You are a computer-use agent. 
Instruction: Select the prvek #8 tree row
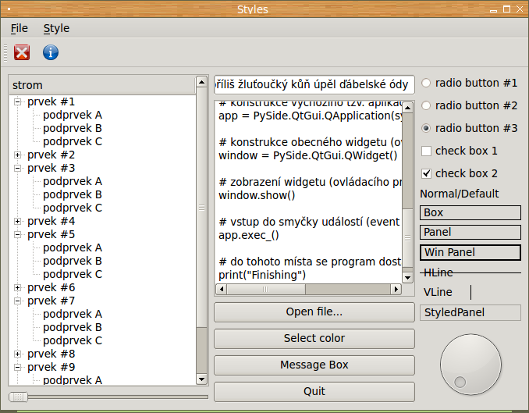tap(51, 354)
